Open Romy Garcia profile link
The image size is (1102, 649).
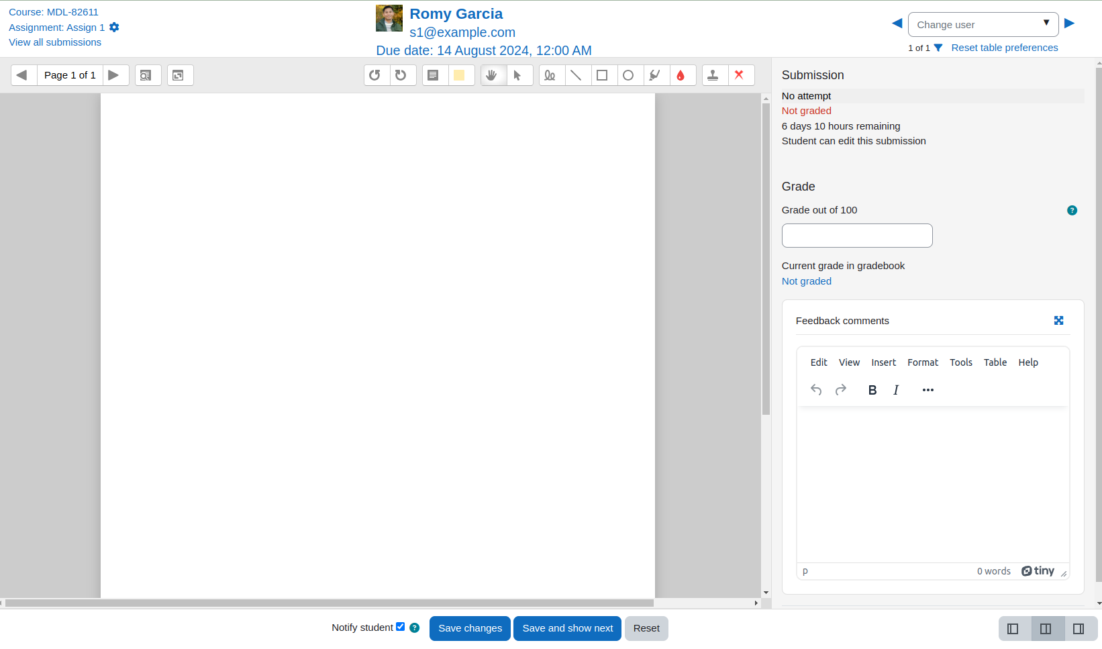point(456,14)
